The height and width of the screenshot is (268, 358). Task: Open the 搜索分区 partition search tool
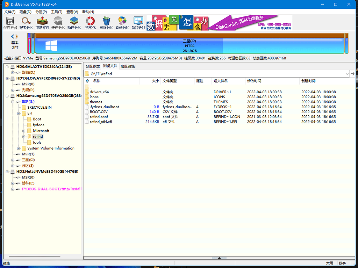point(26,23)
